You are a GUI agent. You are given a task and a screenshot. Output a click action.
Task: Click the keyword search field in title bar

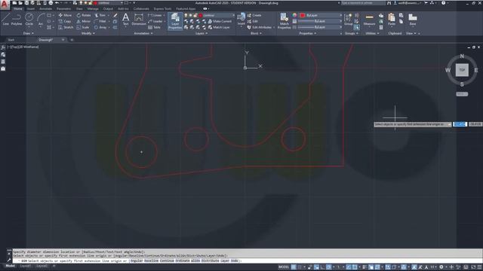pos(363,3)
